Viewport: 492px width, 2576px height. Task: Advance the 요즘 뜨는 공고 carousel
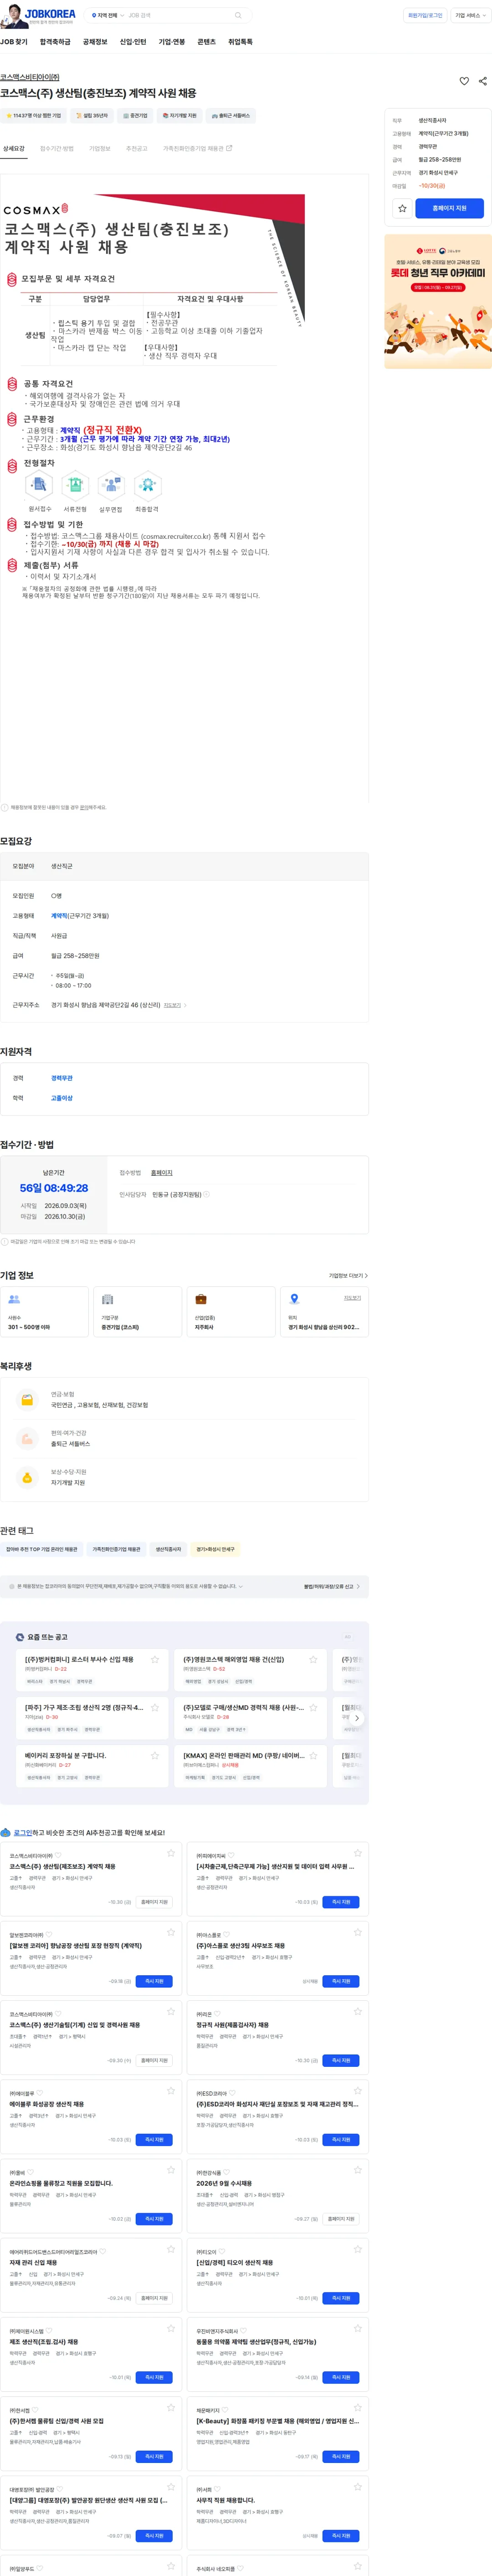357,1718
